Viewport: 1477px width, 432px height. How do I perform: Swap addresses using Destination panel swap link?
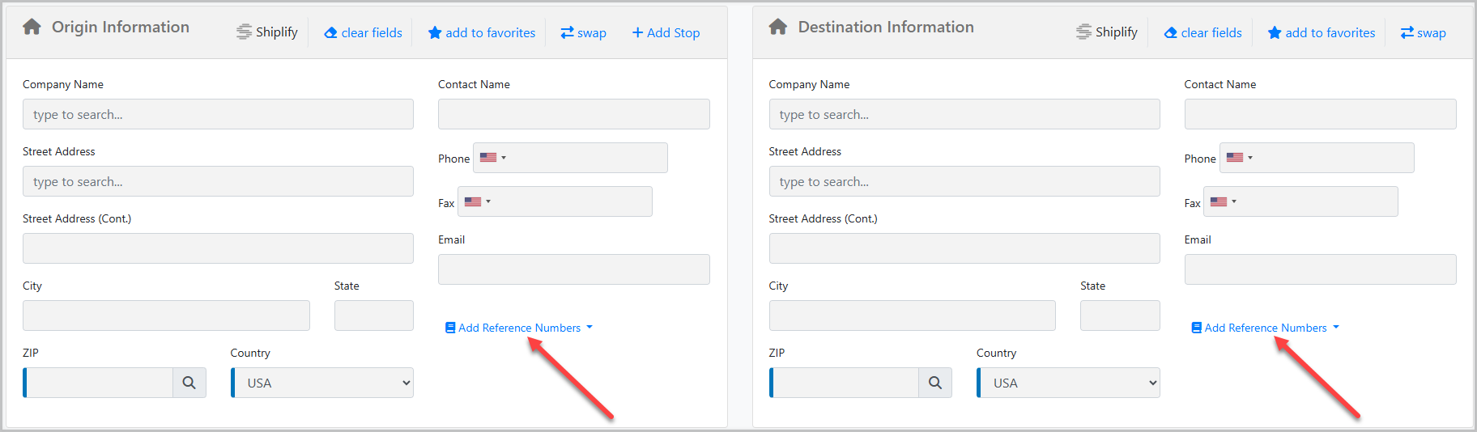tap(1423, 32)
